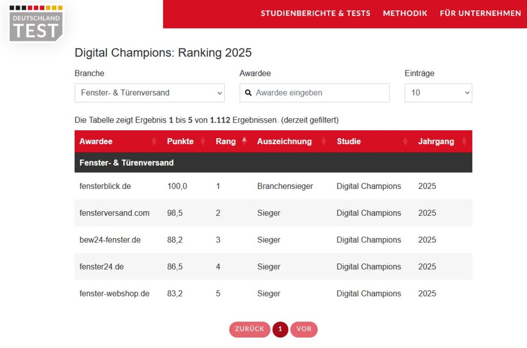Select the fensterblick.de table row
This screenshot has width=527, height=348.
(x=215, y=186)
